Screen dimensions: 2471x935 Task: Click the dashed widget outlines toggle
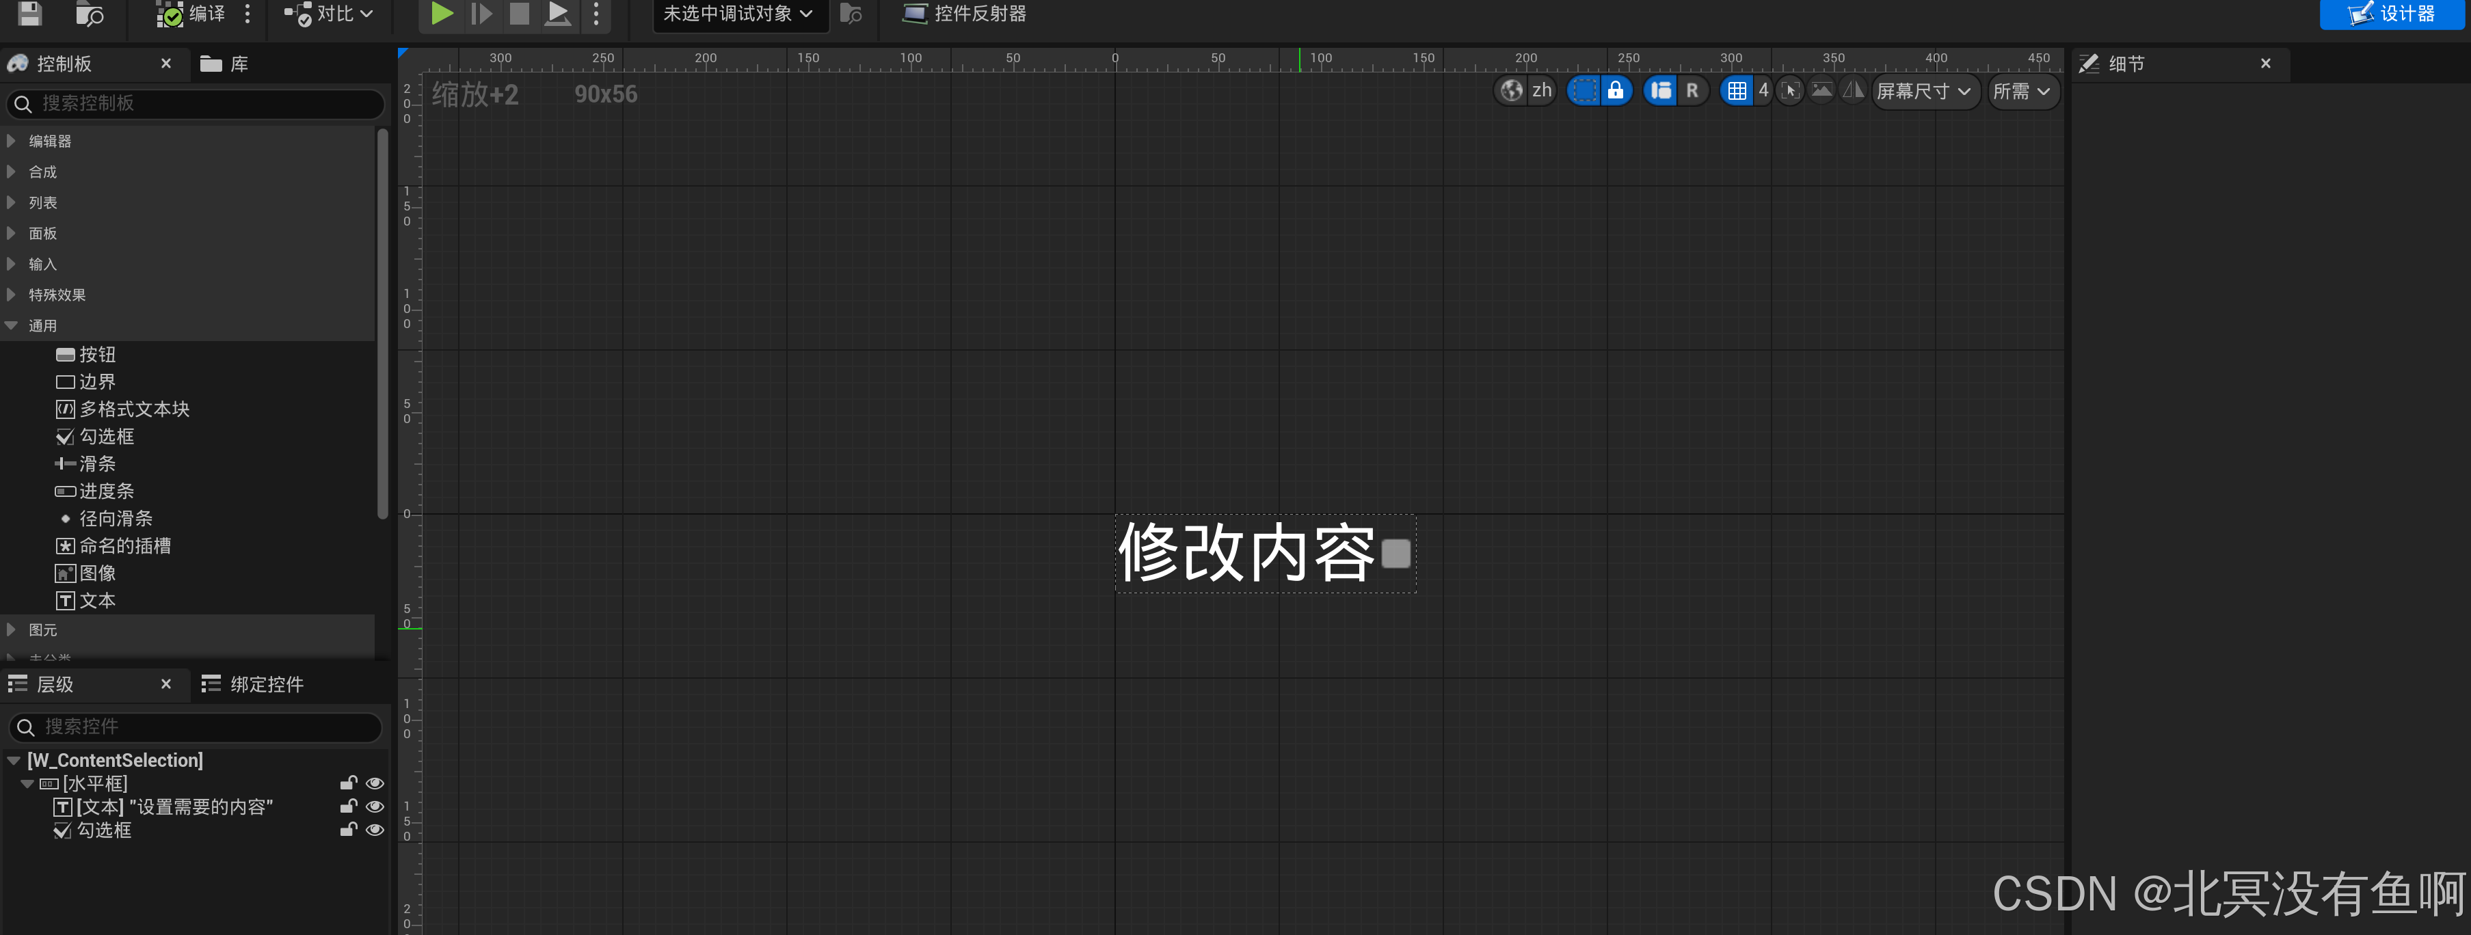pos(1584,91)
